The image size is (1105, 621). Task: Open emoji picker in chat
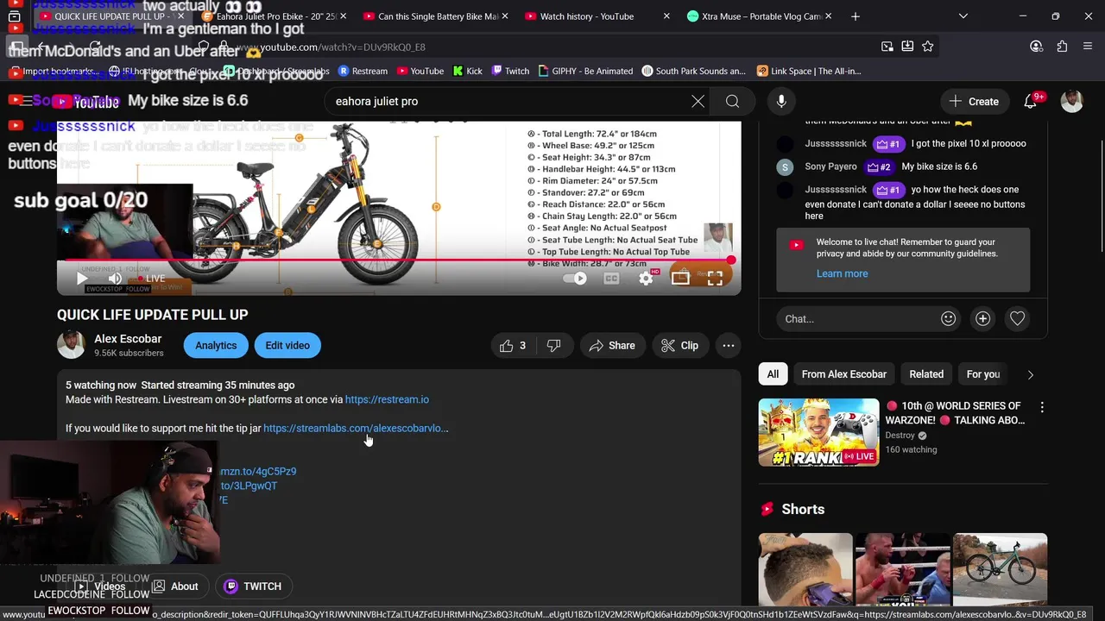(x=948, y=319)
